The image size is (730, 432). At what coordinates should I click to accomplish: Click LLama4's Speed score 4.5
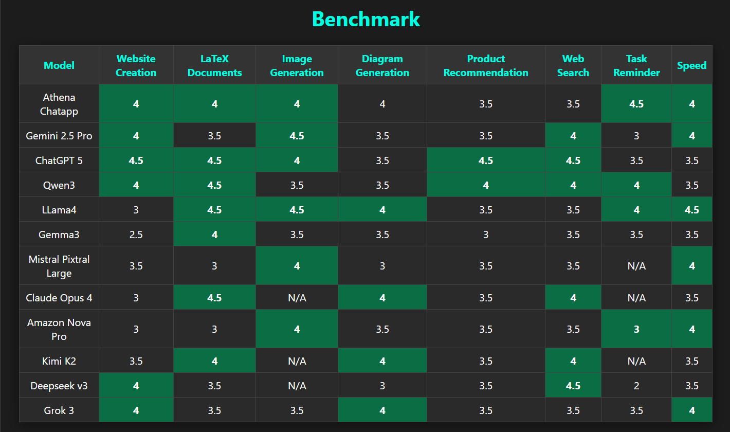[692, 210]
